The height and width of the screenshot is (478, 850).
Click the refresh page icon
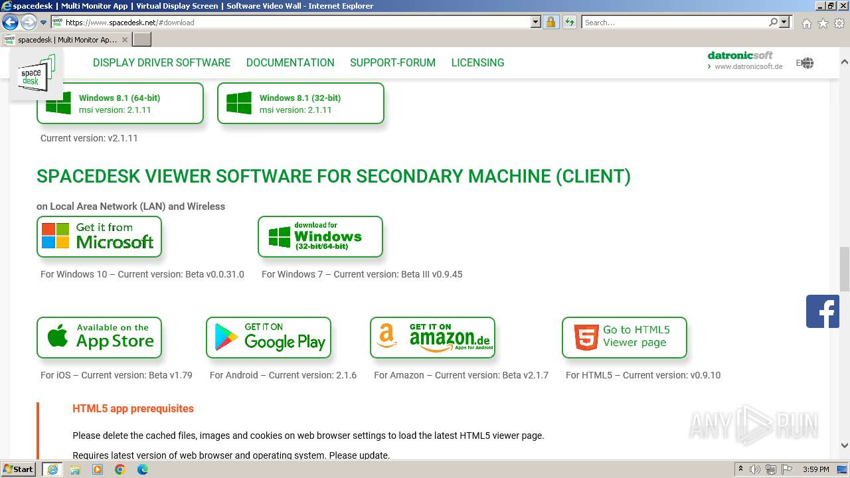[x=569, y=22]
